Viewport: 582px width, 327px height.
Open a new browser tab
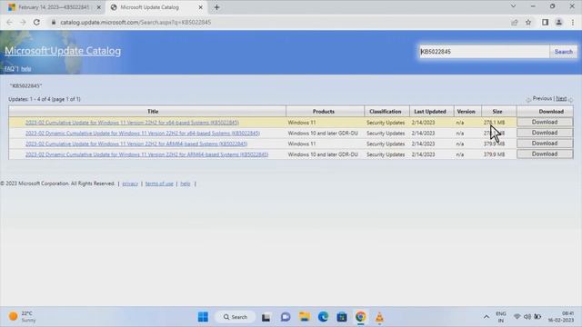point(216,7)
